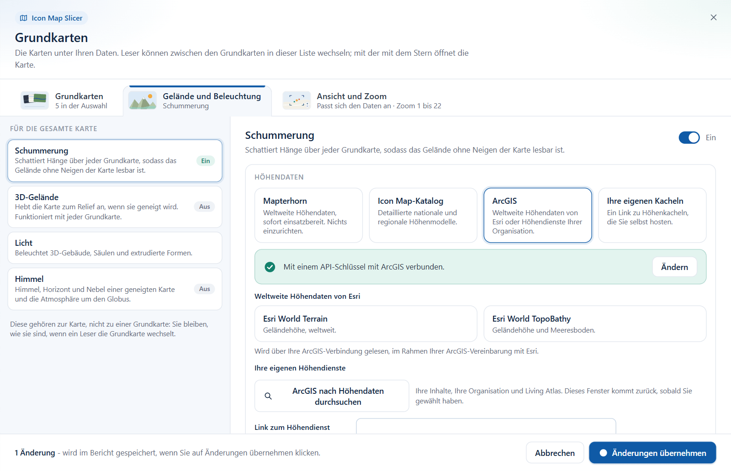Click the HÖHENDATEN heading
The image size is (731, 471).
point(279,177)
